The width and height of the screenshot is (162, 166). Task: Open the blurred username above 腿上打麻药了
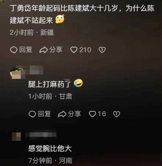click(x=36, y=70)
